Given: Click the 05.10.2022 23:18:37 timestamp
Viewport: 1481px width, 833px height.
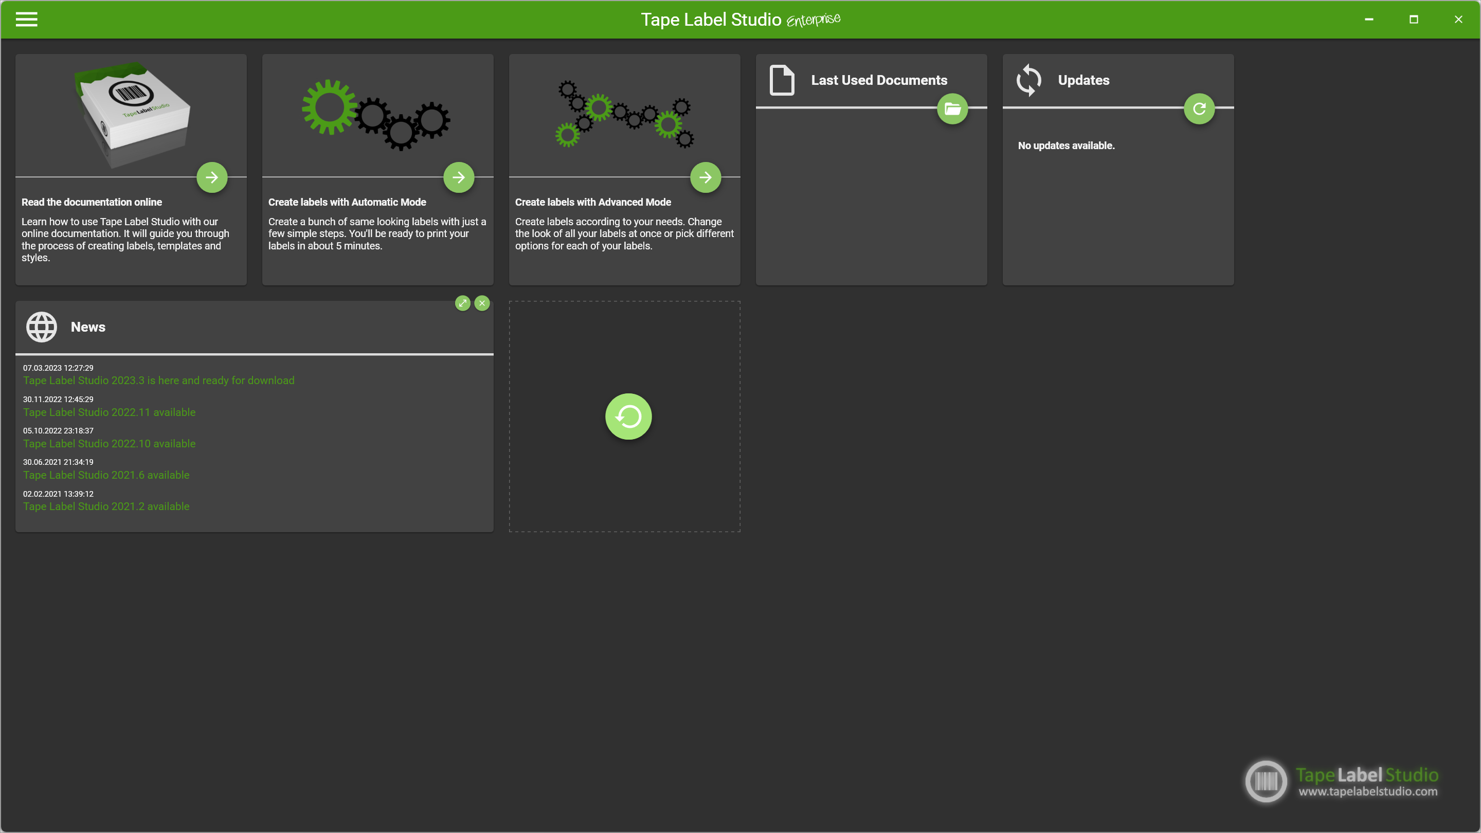Looking at the screenshot, I should coord(58,430).
